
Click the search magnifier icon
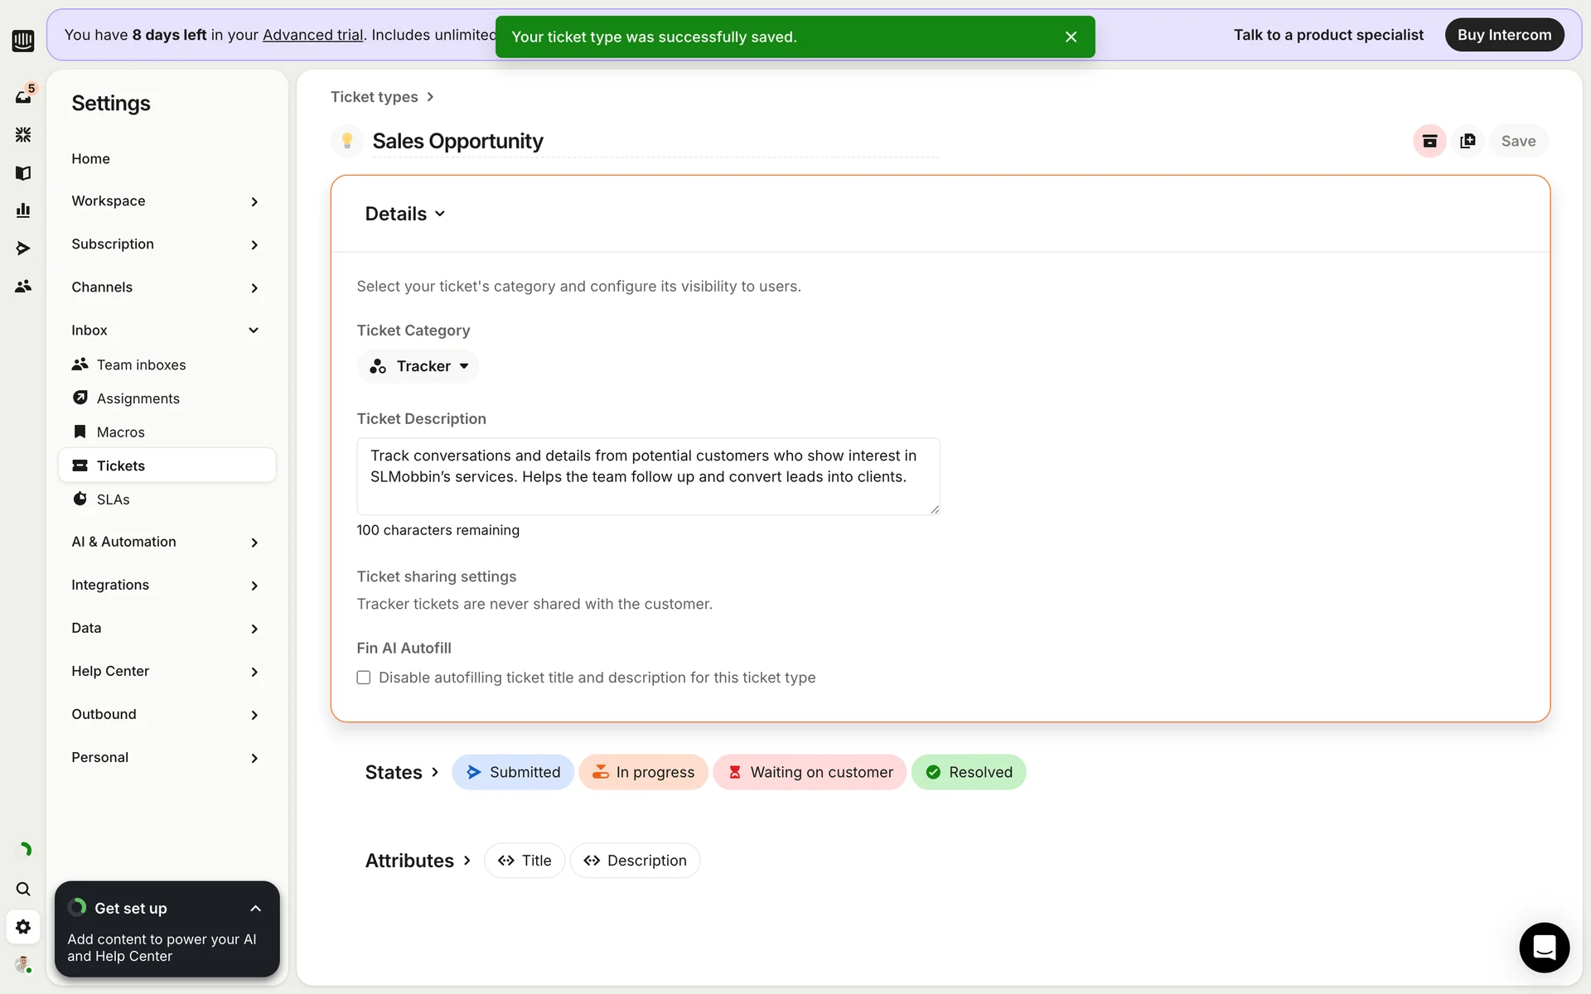(x=23, y=889)
